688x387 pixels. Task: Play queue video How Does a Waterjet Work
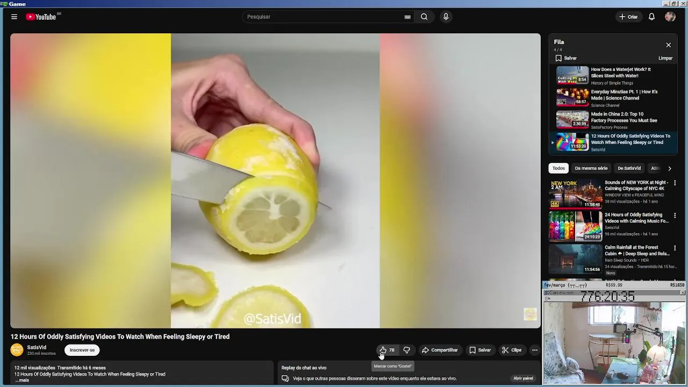pos(613,76)
